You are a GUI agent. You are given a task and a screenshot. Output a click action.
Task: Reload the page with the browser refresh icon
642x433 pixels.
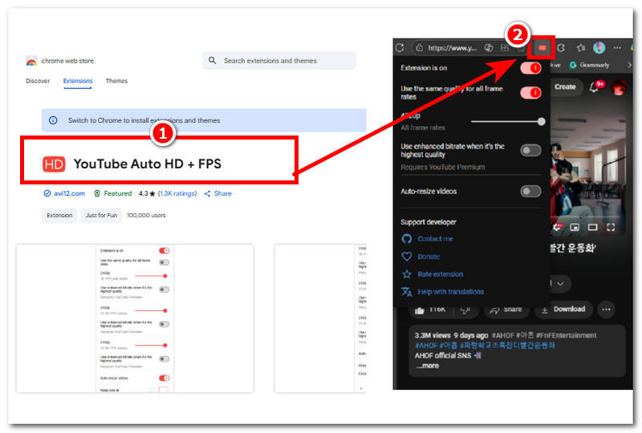400,48
